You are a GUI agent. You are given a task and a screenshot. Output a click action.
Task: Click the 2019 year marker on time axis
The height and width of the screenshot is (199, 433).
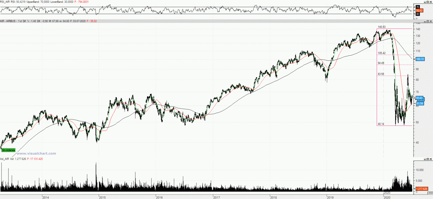330,197
